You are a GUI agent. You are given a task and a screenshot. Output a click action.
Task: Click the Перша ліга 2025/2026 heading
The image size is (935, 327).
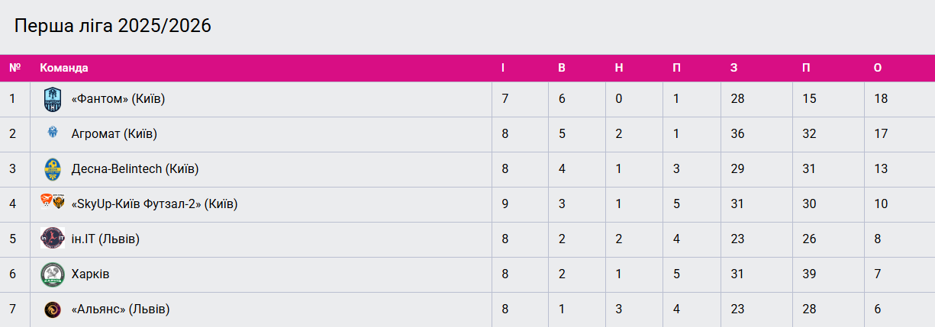pos(113,26)
